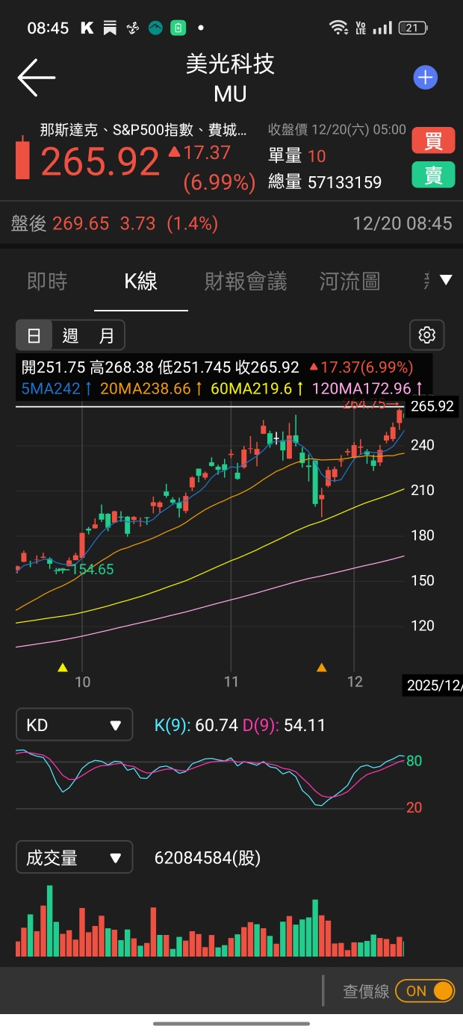Image resolution: width=463 pixels, height=1035 pixels.
Task: Switch to the 即時 tab
Action: point(47,281)
